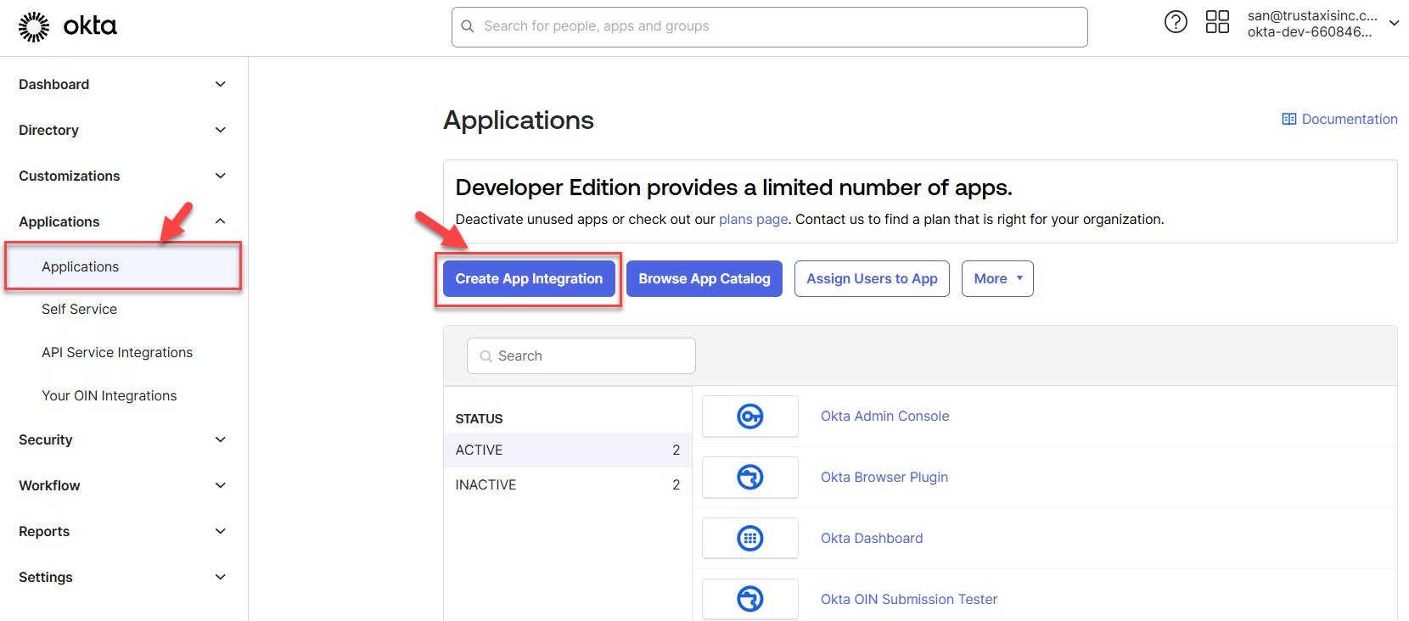This screenshot has width=1409, height=621.
Task: Expand the Reports menu section
Action: click(x=221, y=531)
